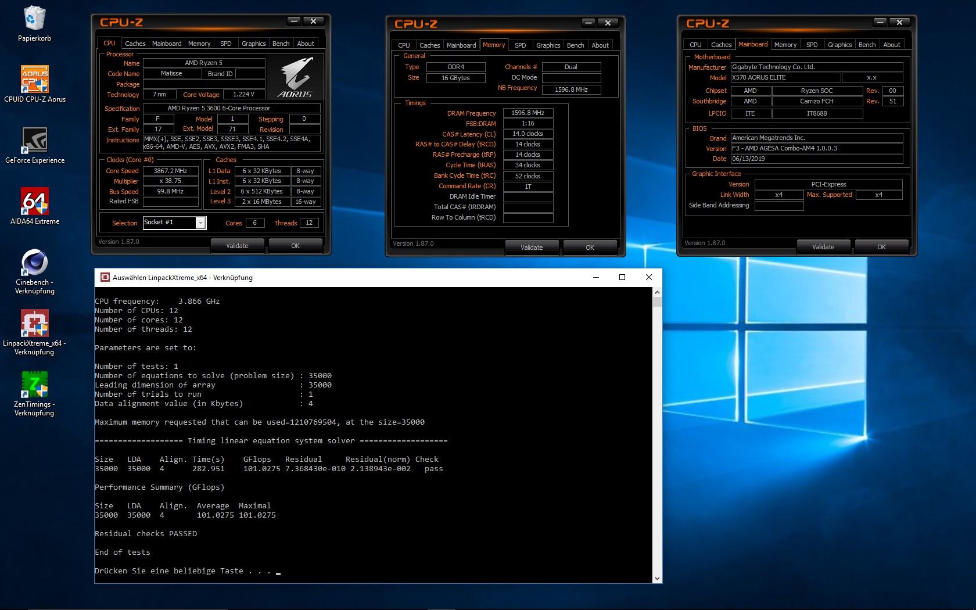Click OK in right CPU-Z Mainboard window
The width and height of the screenshot is (976, 610).
[881, 247]
